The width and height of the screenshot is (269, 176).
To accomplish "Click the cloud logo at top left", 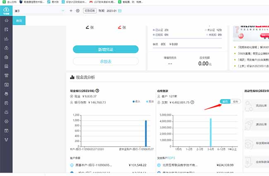I will click(x=6, y=11).
